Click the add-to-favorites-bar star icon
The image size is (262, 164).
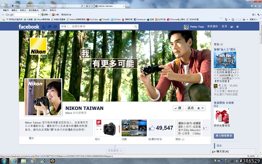click(4, 20)
